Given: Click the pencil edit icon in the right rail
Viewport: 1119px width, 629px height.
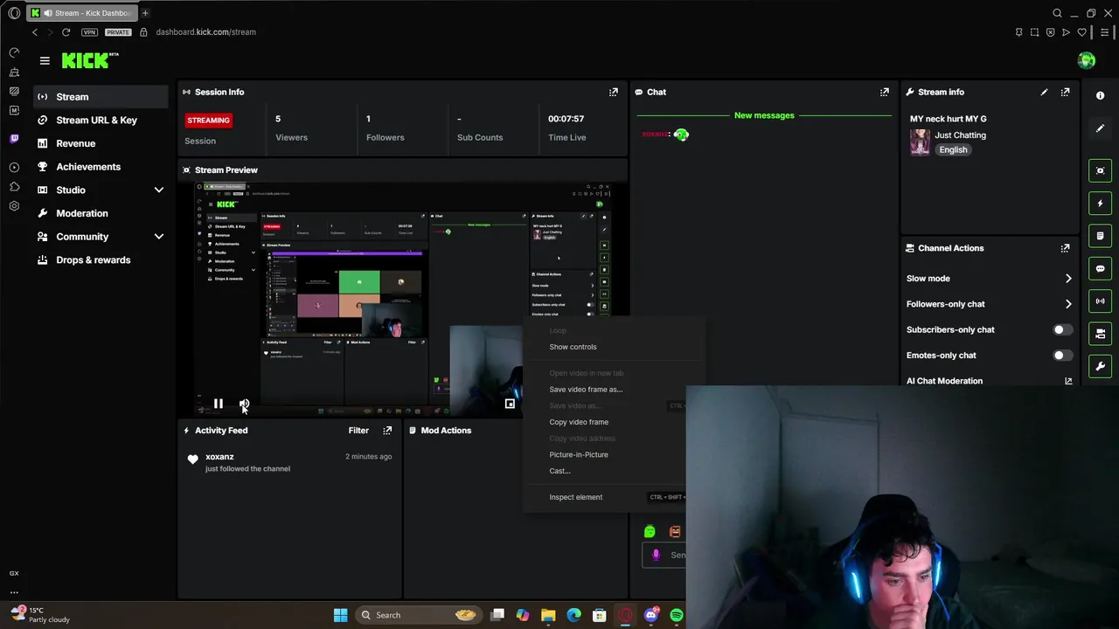Looking at the screenshot, I should click(x=1101, y=128).
